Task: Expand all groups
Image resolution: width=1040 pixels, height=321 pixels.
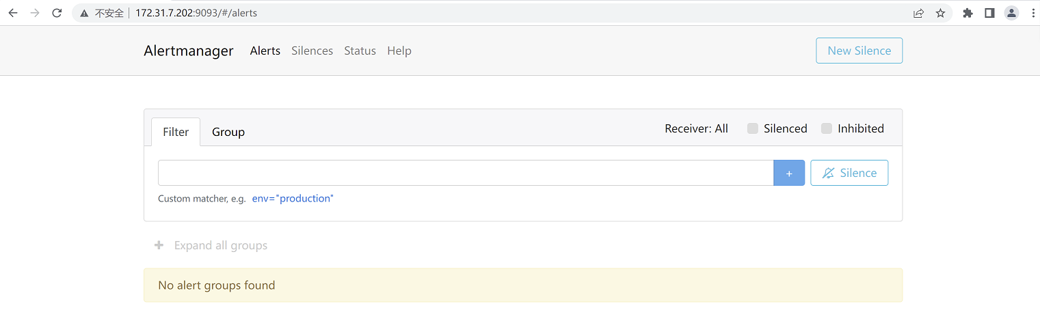Action: (x=211, y=245)
